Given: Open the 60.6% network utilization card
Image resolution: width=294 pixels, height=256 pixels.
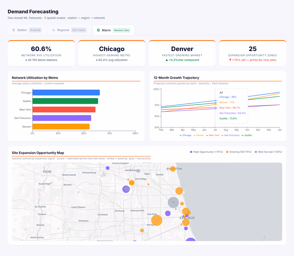Looking at the screenshot, I should pyautogui.click(x=41, y=53).
